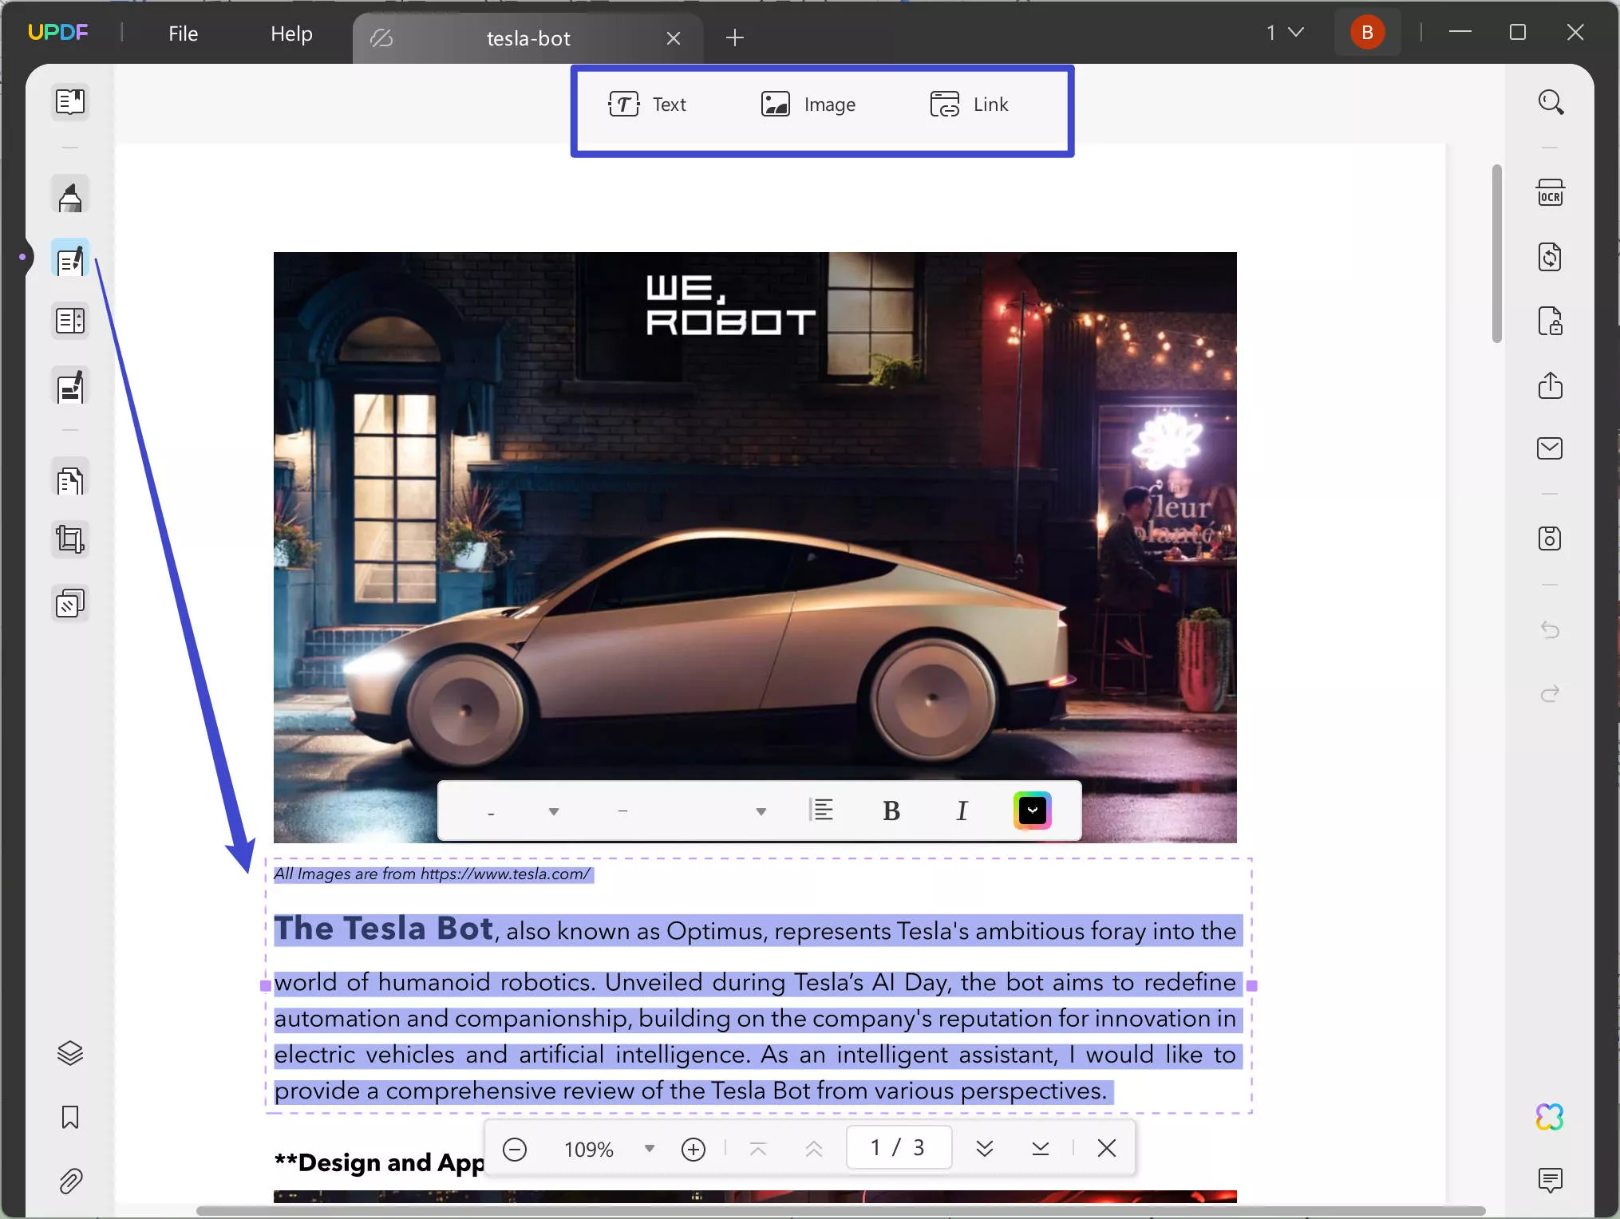Open the Search icon

[1551, 102]
